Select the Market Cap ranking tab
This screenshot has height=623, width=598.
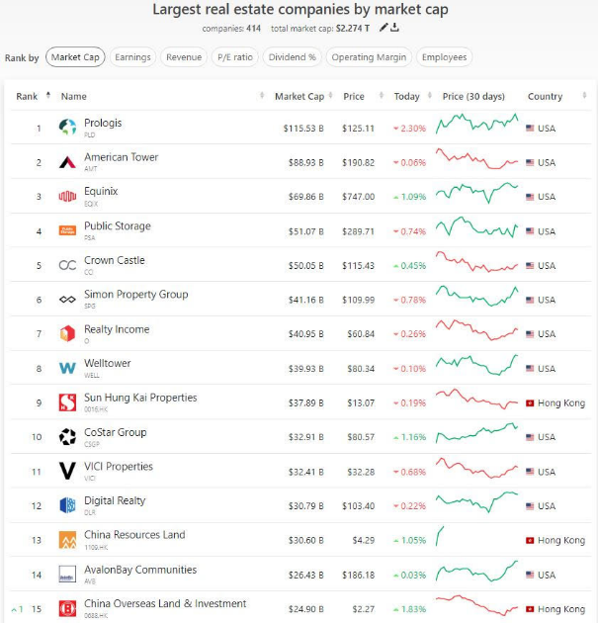click(75, 57)
